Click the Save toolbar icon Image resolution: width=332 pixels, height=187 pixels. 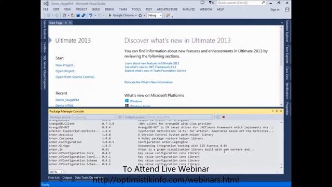(x=78, y=15)
